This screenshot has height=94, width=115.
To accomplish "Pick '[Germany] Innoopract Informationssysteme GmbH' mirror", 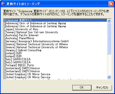I will click(x=55, y=41).
